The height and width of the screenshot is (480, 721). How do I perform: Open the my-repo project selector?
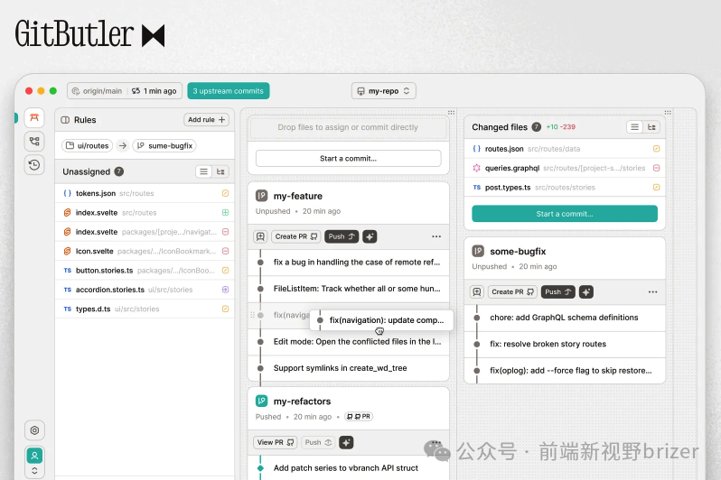pos(383,91)
